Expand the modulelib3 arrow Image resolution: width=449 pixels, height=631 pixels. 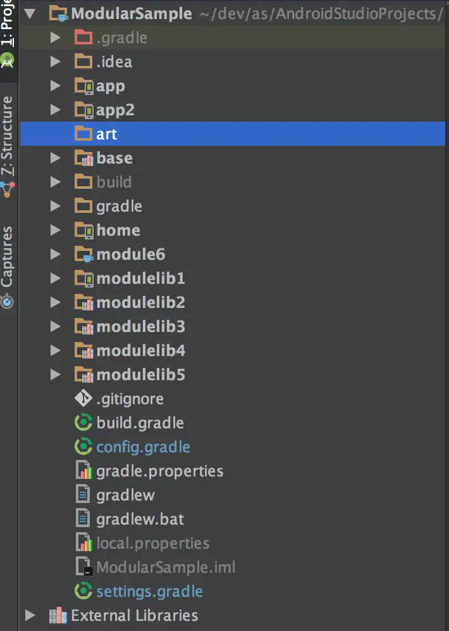[x=56, y=326]
